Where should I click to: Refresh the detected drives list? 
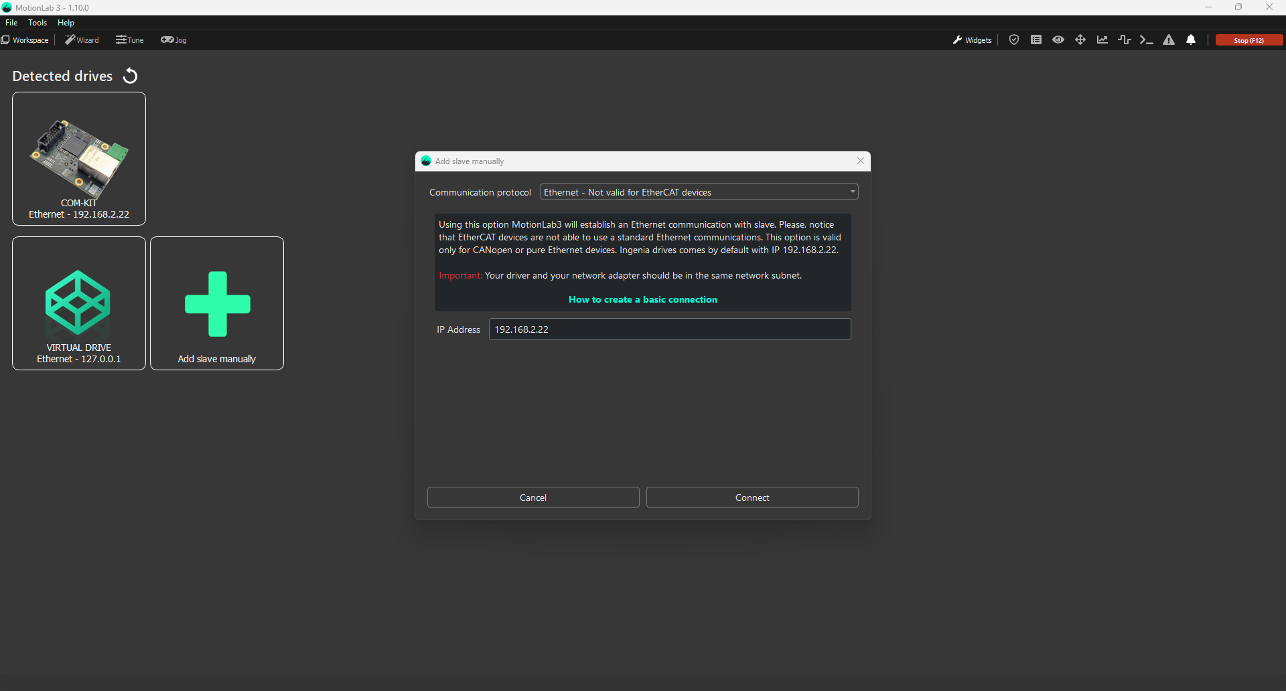[131, 76]
